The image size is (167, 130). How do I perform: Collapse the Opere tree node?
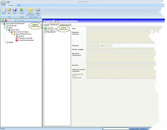[4, 28]
